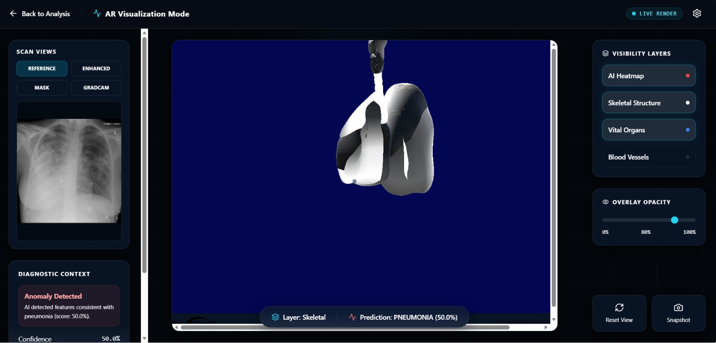716x343 pixels.
Task: Click the viewport vertical scrollbar thumb
Action: [554, 178]
